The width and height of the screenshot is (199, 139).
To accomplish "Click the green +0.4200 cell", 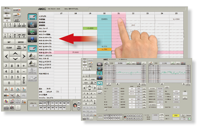I will 90,28.
